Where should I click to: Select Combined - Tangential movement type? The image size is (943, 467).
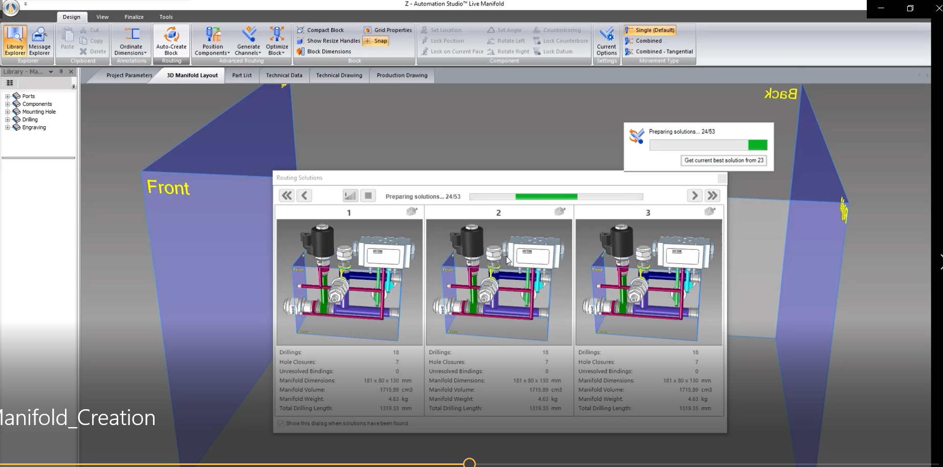pos(659,52)
